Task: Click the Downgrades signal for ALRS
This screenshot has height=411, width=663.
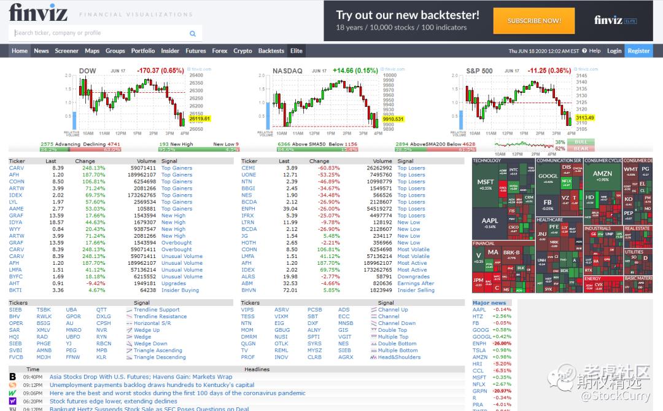Action: click(414, 277)
